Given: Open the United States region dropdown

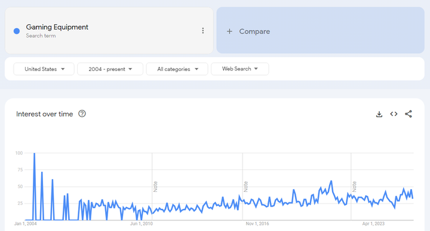Looking at the screenshot, I should [x=44, y=69].
